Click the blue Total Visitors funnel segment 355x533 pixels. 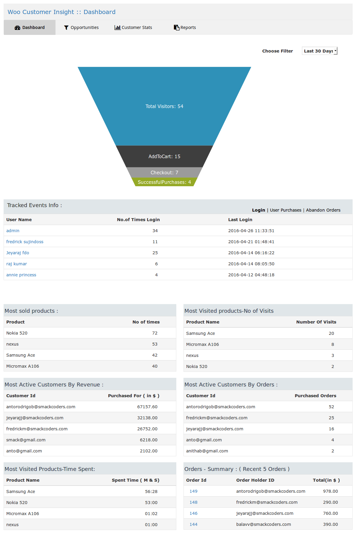click(x=164, y=106)
